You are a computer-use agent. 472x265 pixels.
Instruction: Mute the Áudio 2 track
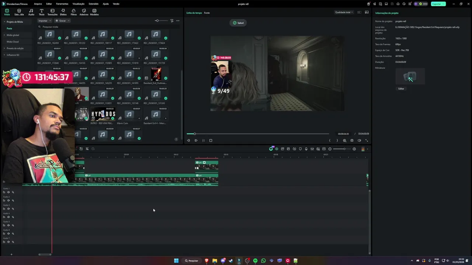pos(8,201)
